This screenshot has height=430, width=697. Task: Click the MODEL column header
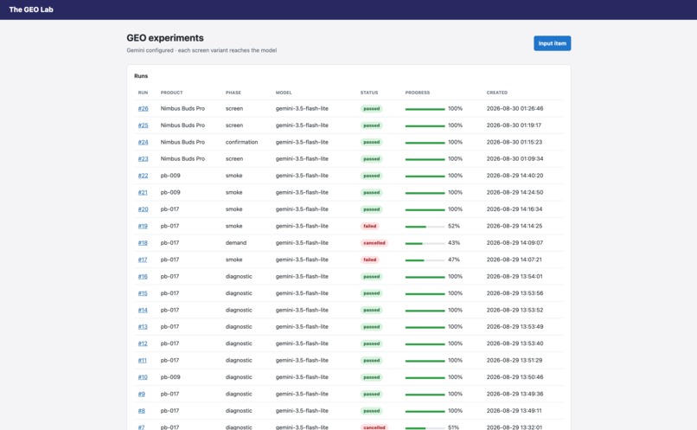tap(284, 93)
